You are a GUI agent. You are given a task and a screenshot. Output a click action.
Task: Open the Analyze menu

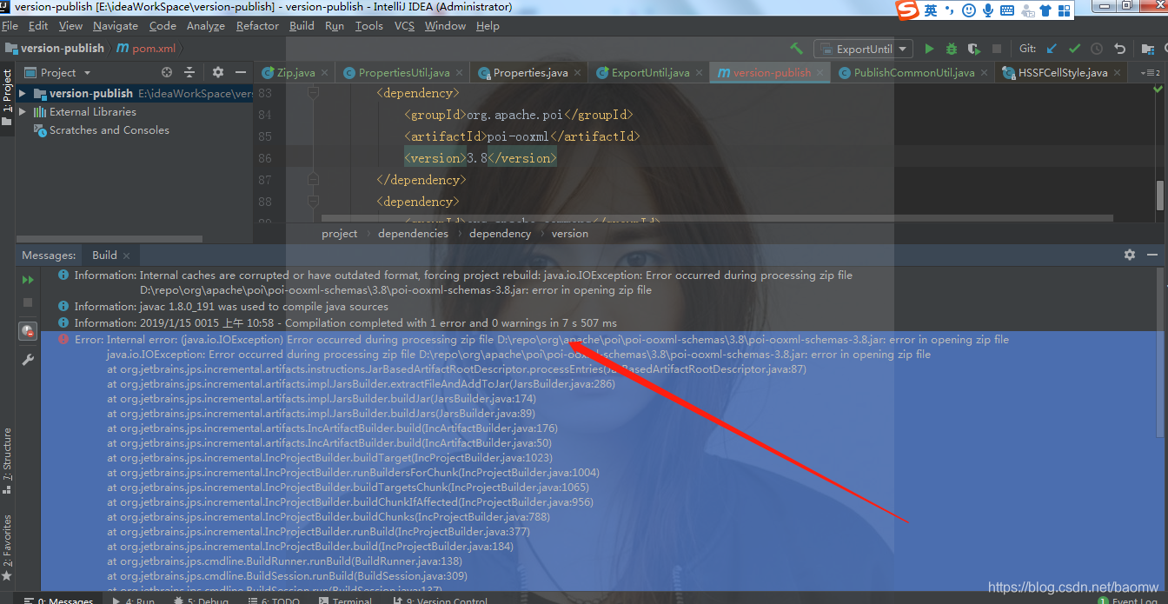tap(206, 25)
